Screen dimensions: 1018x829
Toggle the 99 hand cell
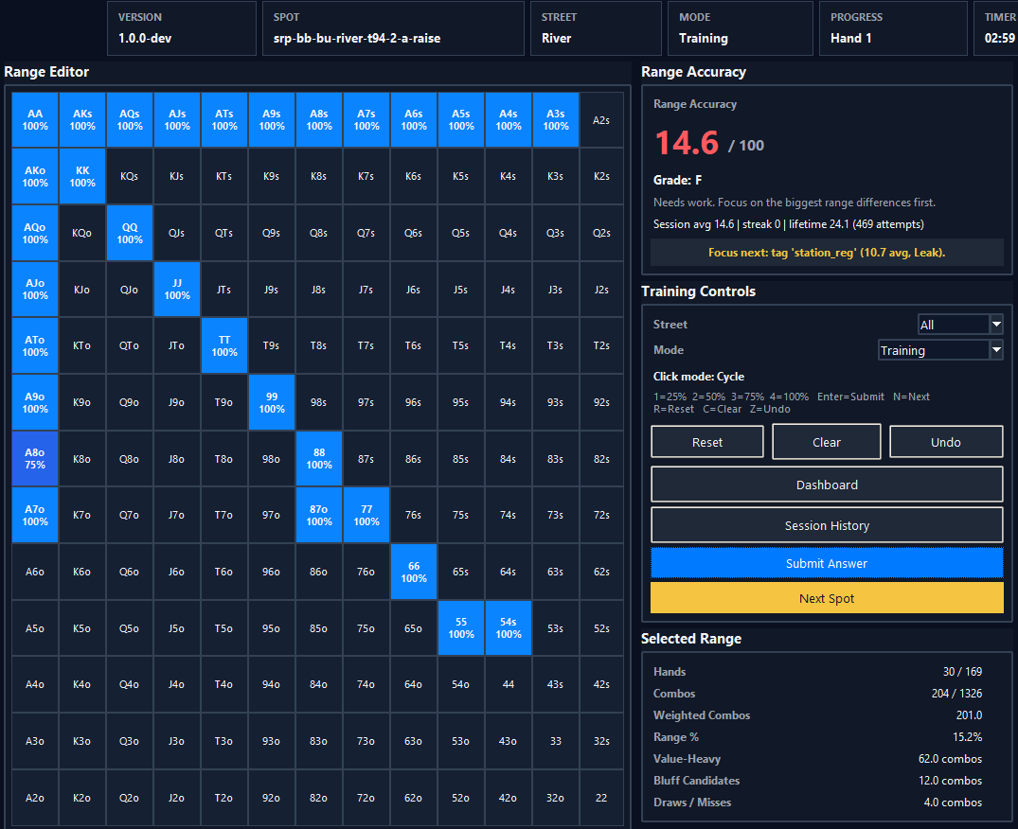point(272,402)
